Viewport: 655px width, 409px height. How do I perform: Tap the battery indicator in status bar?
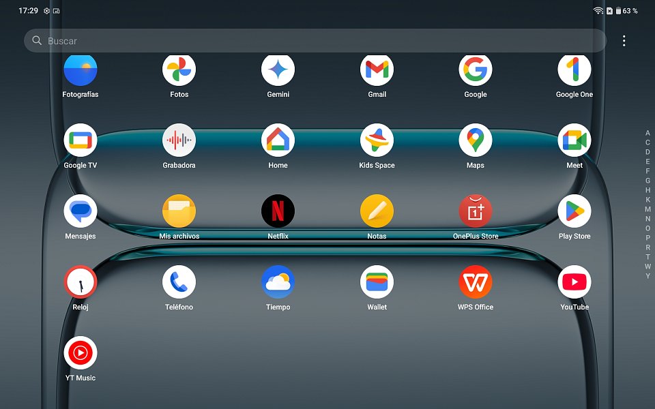click(x=618, y=11)
